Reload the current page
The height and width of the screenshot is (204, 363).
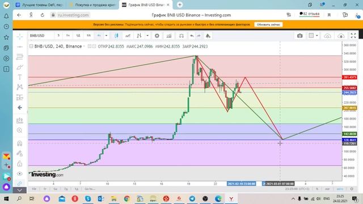click(x=43, y=15)
